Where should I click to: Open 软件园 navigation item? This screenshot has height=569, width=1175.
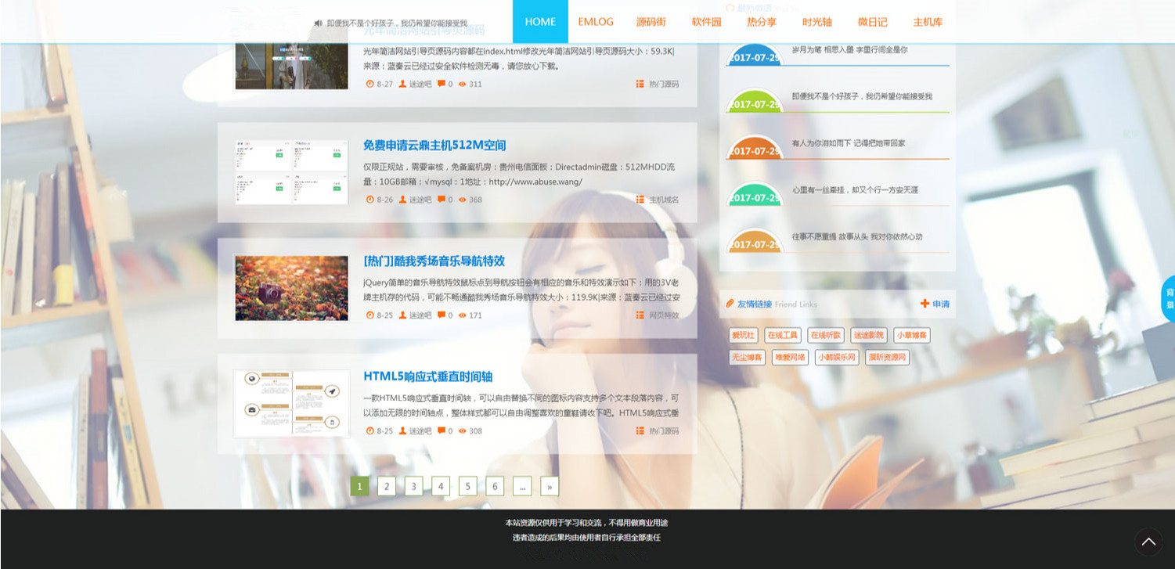706,22
